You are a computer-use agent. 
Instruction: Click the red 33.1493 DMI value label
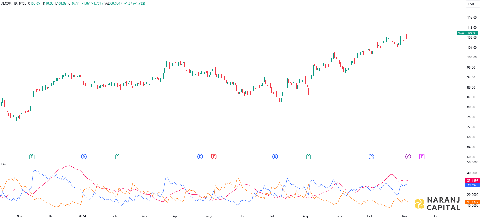click(473, 181)
